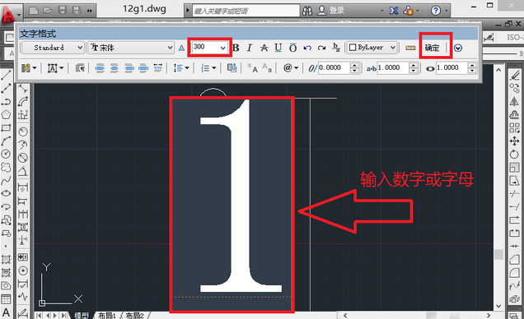Select the Revision Cloud tool
Screen dimensions: 524x319
(6, 167)
